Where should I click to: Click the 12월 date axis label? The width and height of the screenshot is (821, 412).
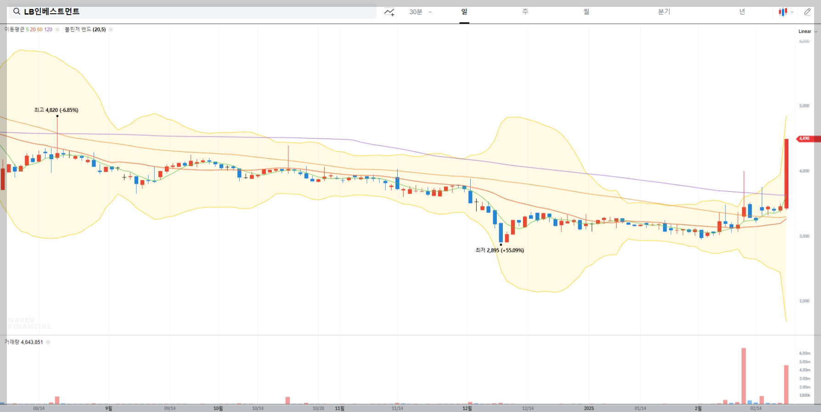[x=467, y=408]
